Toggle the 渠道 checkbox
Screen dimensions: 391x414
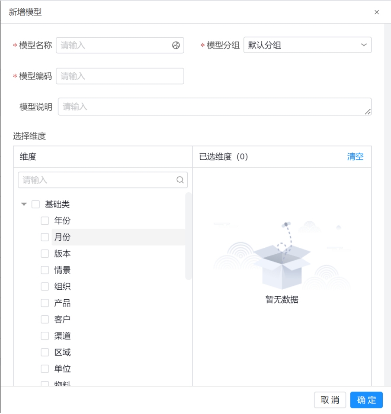(x=45, y=336)
